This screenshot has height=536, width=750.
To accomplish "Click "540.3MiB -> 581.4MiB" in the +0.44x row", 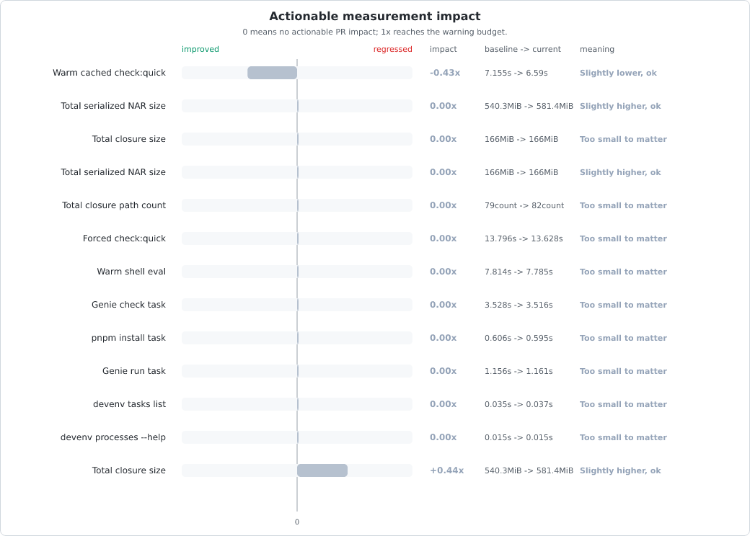I will [529, 470].
